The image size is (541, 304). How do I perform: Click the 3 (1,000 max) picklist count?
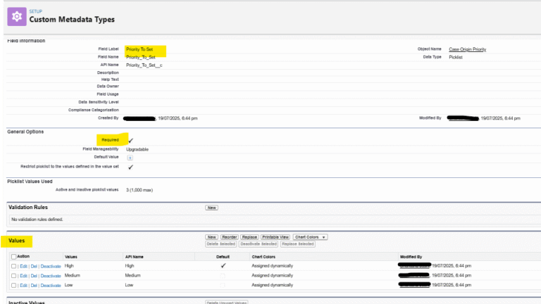(x=139, y=190)
